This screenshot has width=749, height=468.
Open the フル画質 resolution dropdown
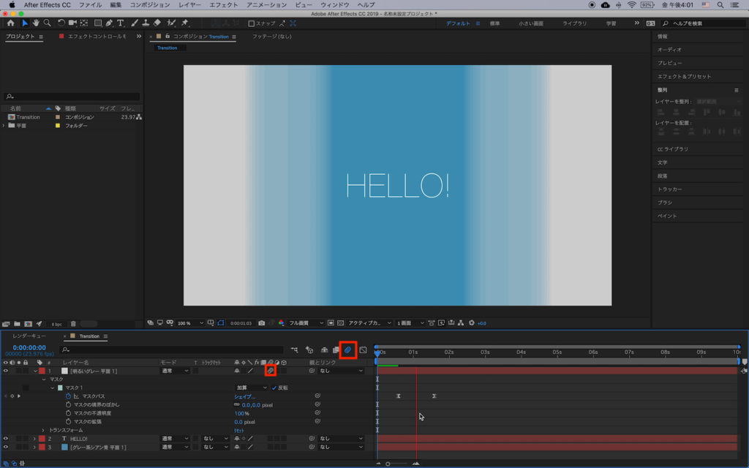tap(305, 323)
